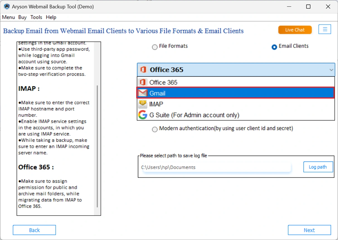Open the Tools menu
The image size is (338, 240).
[36, 17]
